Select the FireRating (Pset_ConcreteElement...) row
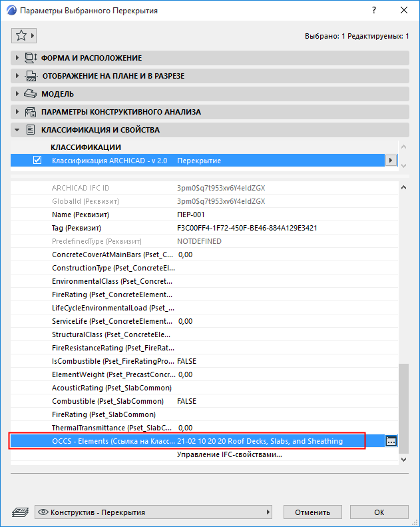The image size is (420, 527). point(204,294)
